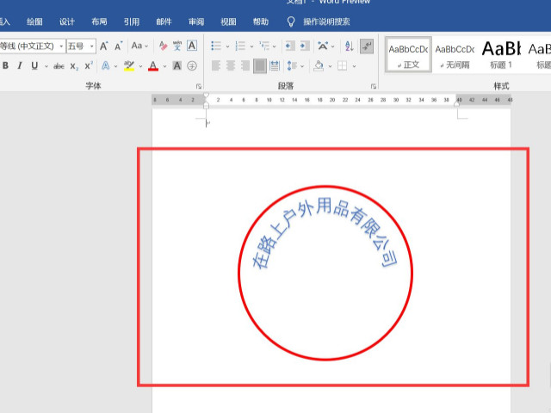The width and height of the screenshot is (551, 413).
Task: Click the Clear Formatting eraser icon
Action: 163,46
